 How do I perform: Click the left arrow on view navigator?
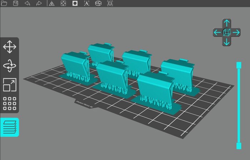(217, 33)
